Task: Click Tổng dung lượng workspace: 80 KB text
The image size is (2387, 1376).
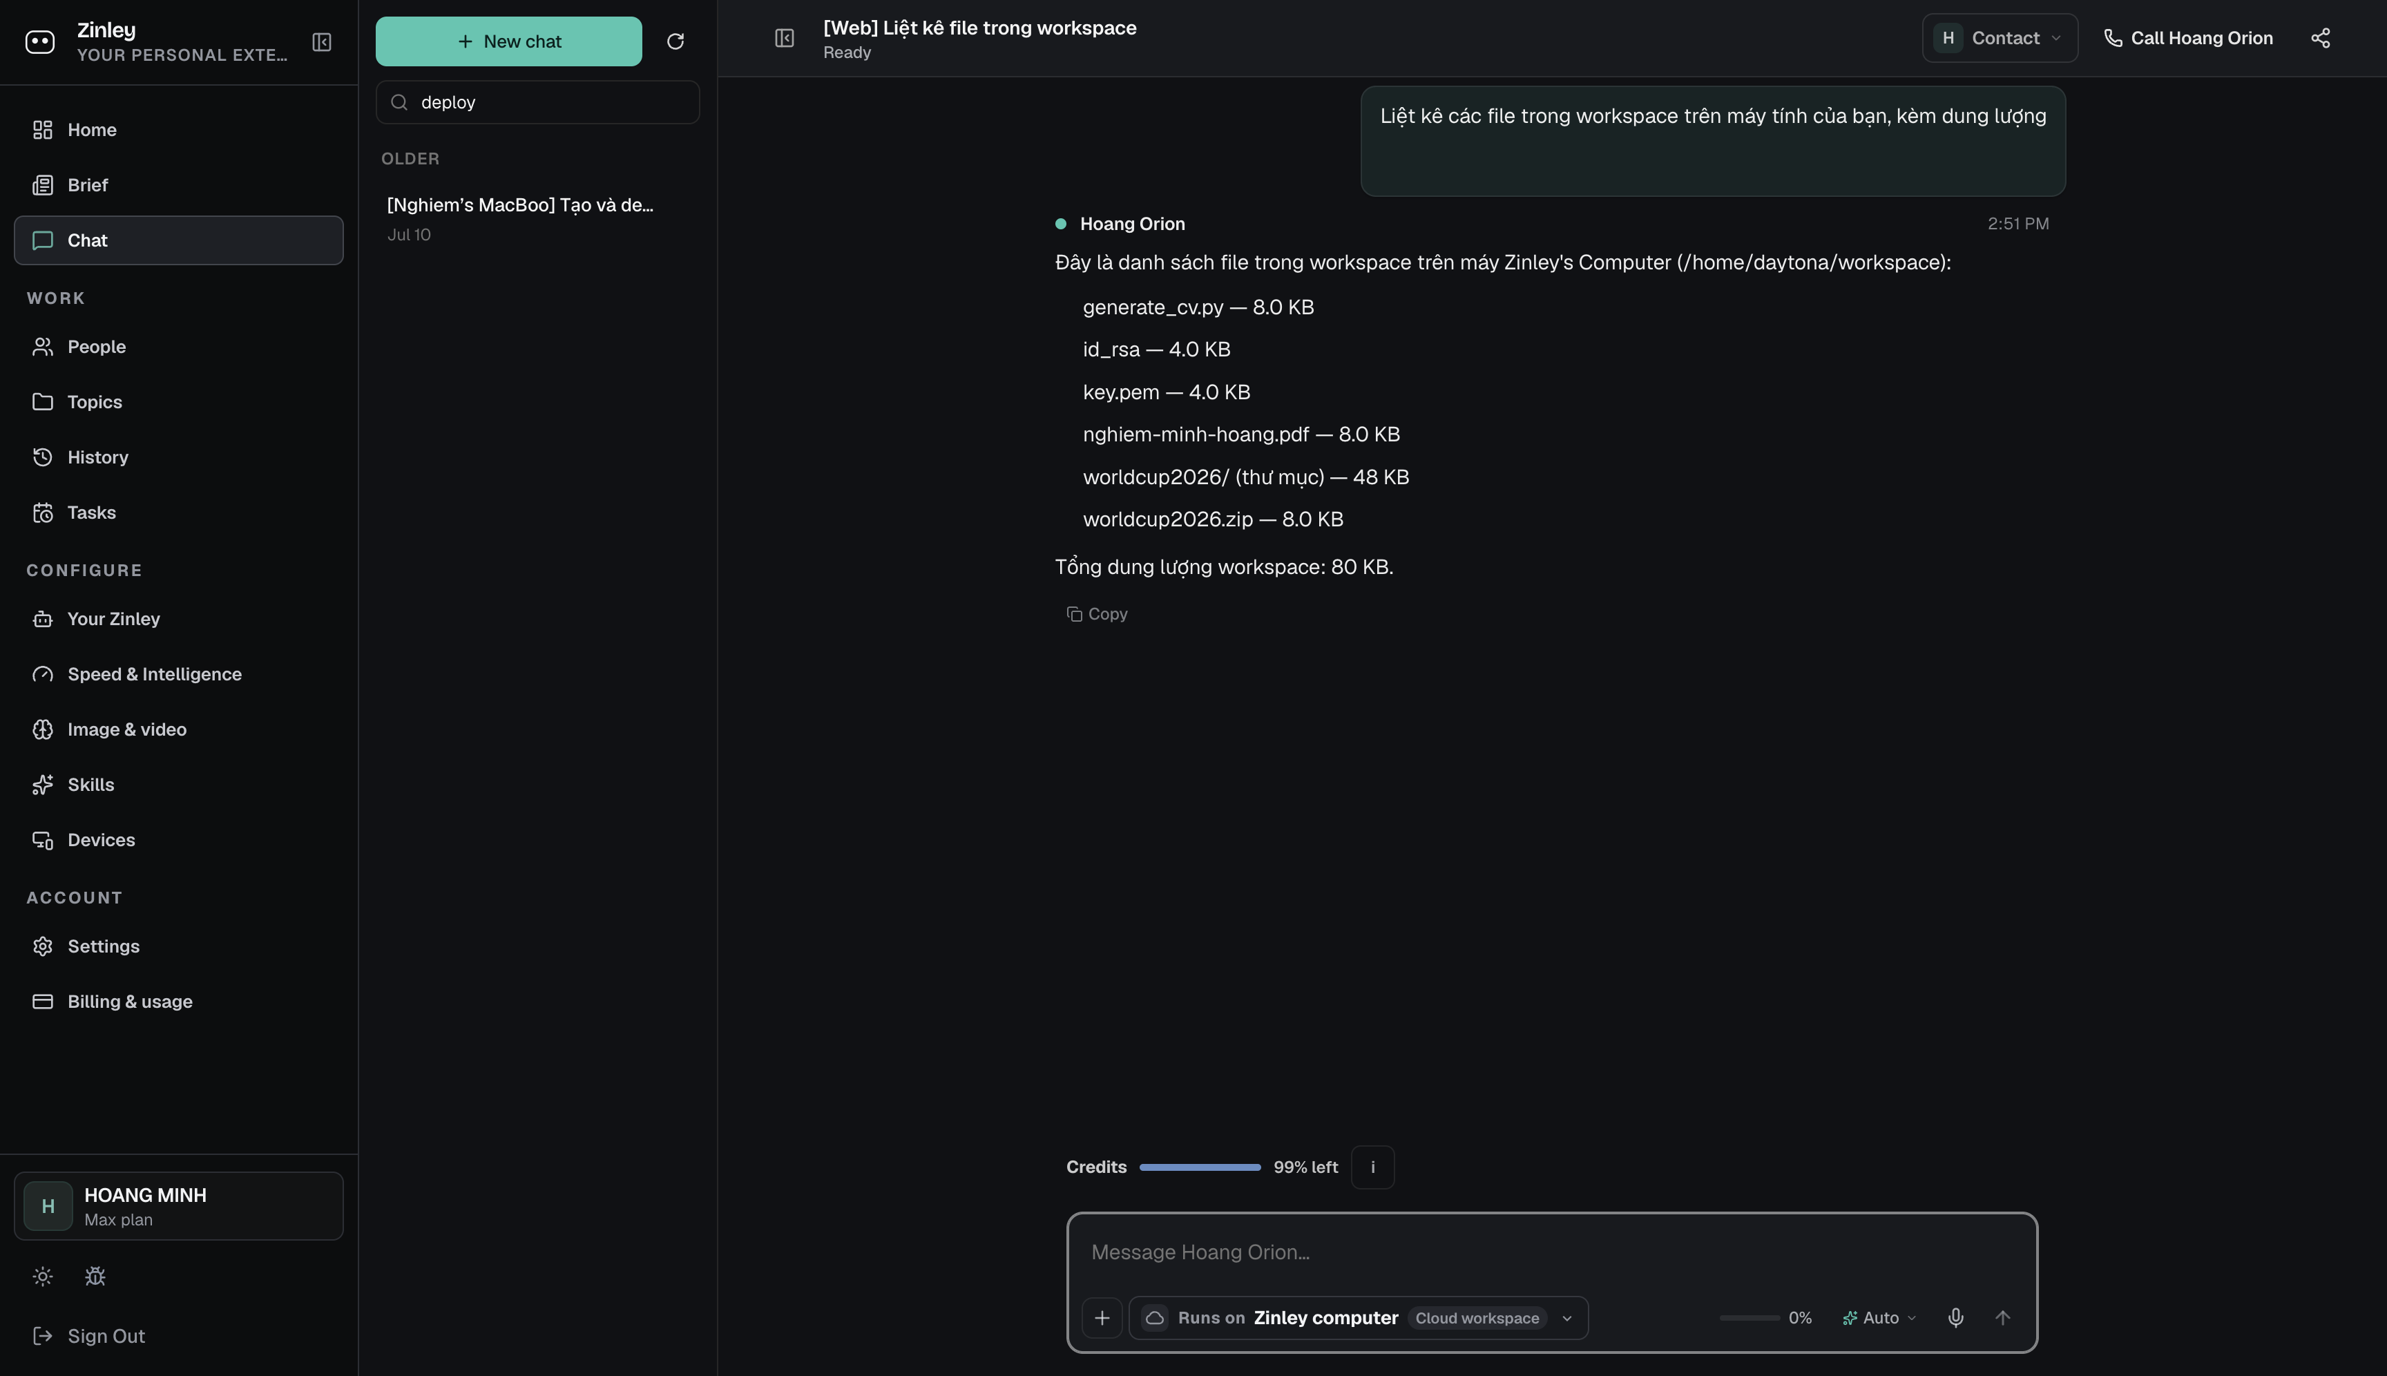Action: (x=1224, y=567)
